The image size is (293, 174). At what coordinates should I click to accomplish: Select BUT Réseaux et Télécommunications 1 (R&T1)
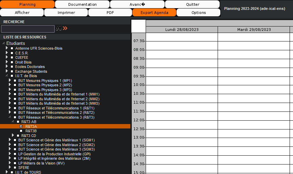[56, 108]
